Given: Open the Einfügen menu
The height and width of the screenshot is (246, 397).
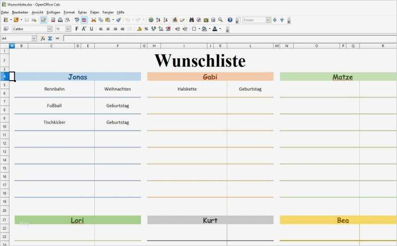Looking at the screenshot, I should (54, 12).
